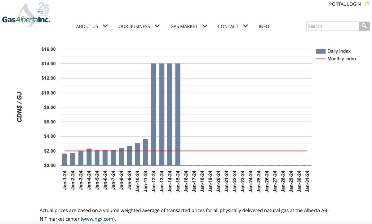The height and width of the screenshot is (224, 372).
Task: Click the Jan-11-24 bar
Action: (x=145, y=152)
